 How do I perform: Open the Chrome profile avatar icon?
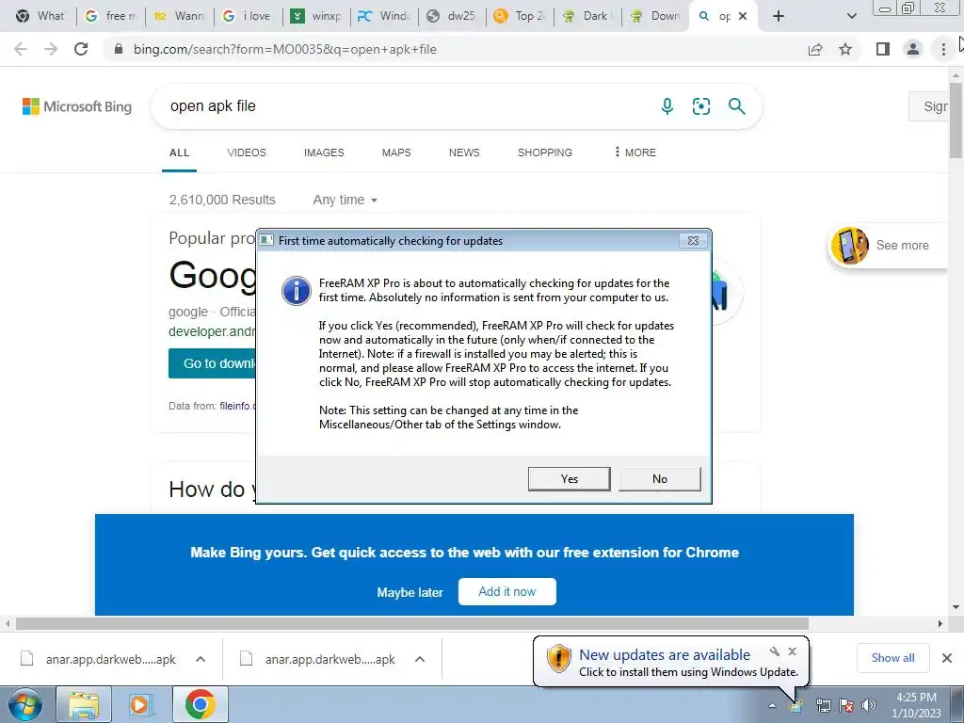(913, 49)
